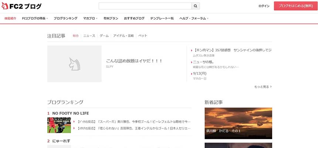Viewport: 318px width, 148px height.
Task: Select the アイドル・芸能 tab
Action: [124, 36]
